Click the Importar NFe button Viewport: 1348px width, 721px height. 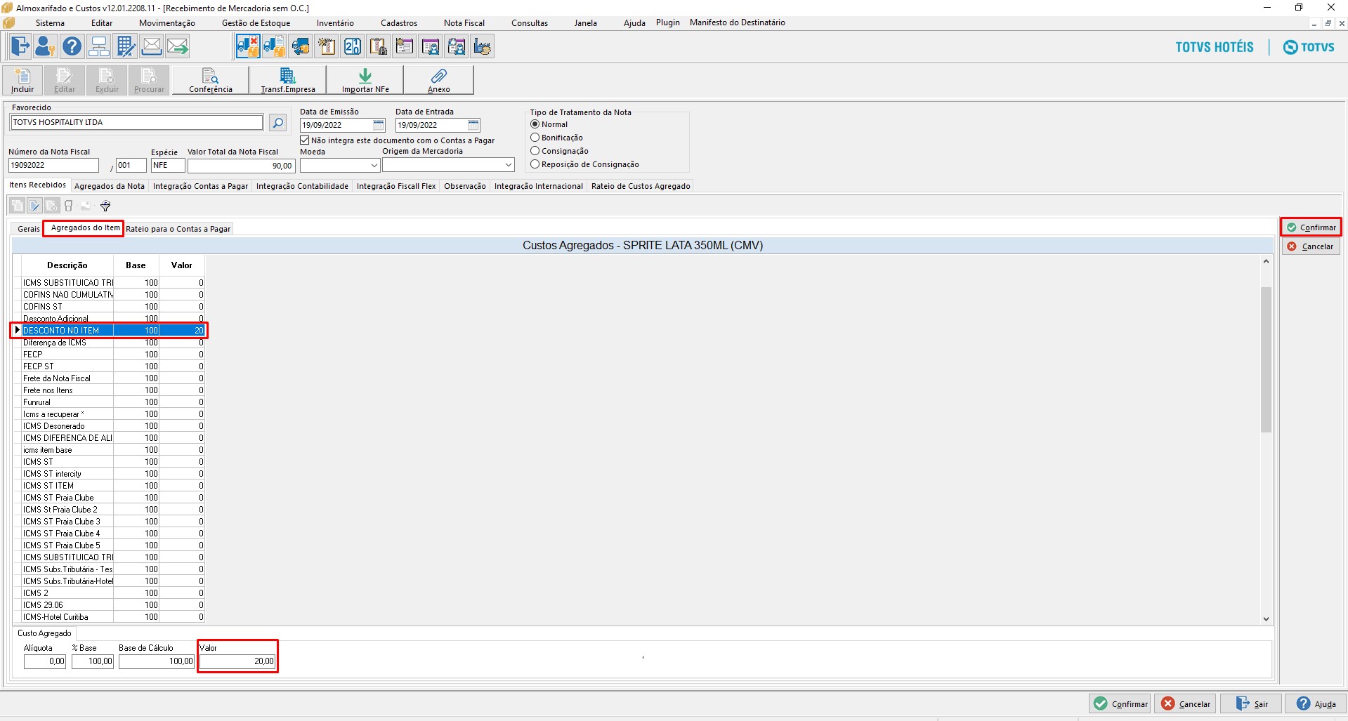364,79
